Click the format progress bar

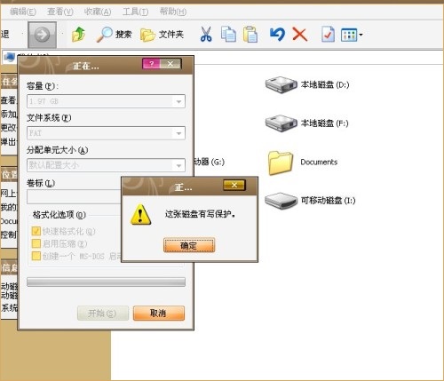coord(106,282)
